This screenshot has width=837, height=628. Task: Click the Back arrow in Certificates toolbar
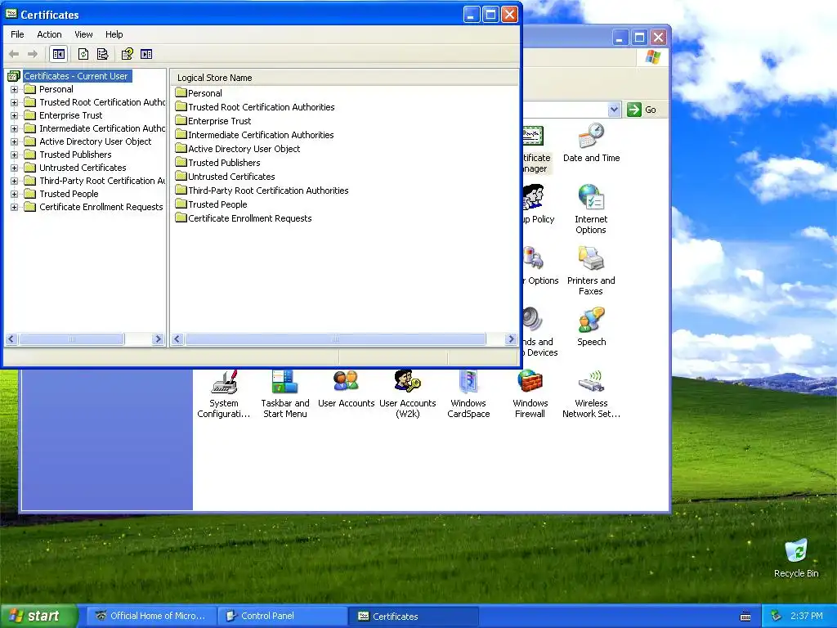coord(14,54)
